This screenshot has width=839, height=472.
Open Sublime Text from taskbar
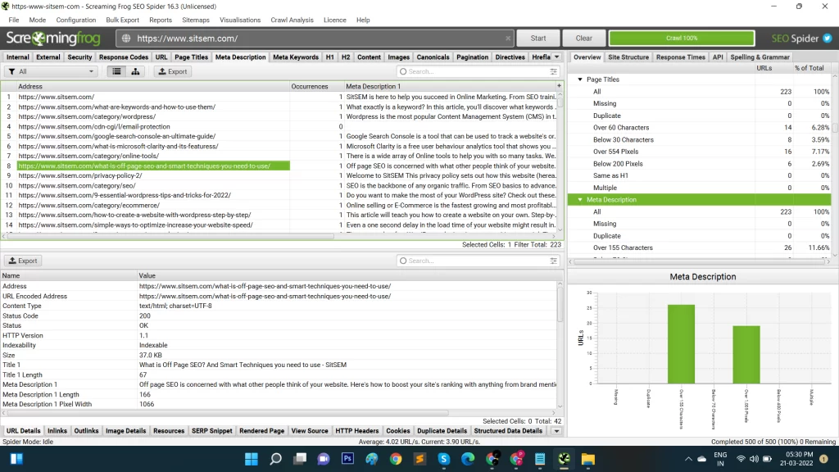[419, 459]
